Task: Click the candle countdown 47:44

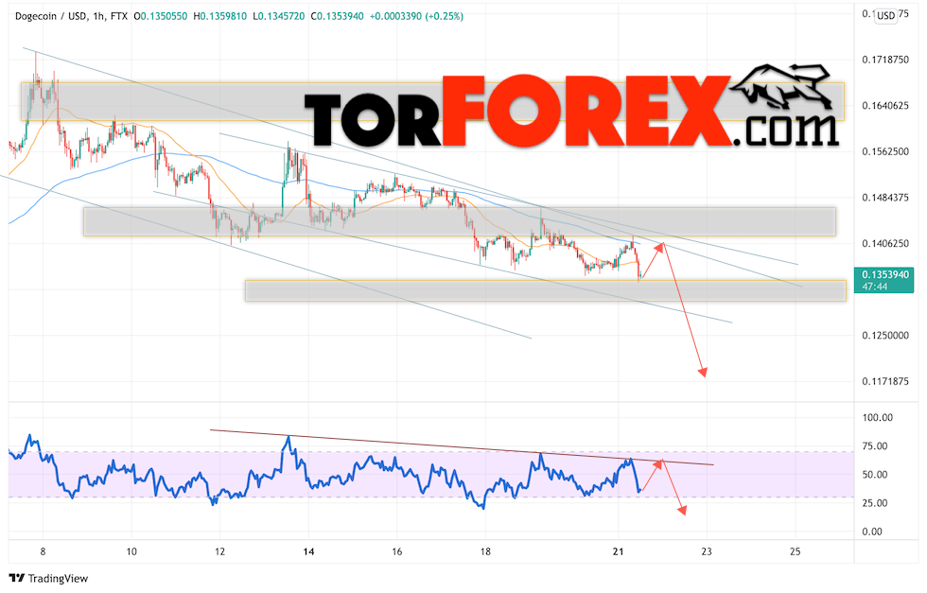Action: coord(874,287)
